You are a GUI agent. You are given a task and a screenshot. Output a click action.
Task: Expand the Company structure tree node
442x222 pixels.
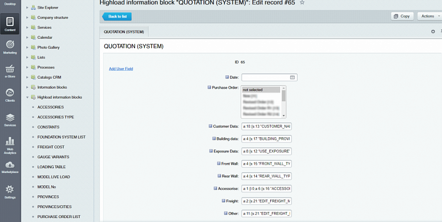point(27,18)
